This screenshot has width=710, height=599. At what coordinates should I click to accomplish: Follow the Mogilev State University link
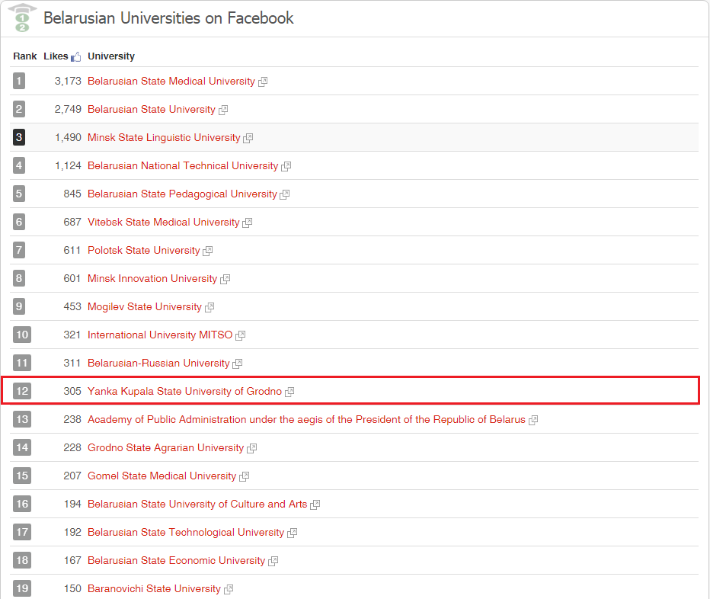[145, 306]
